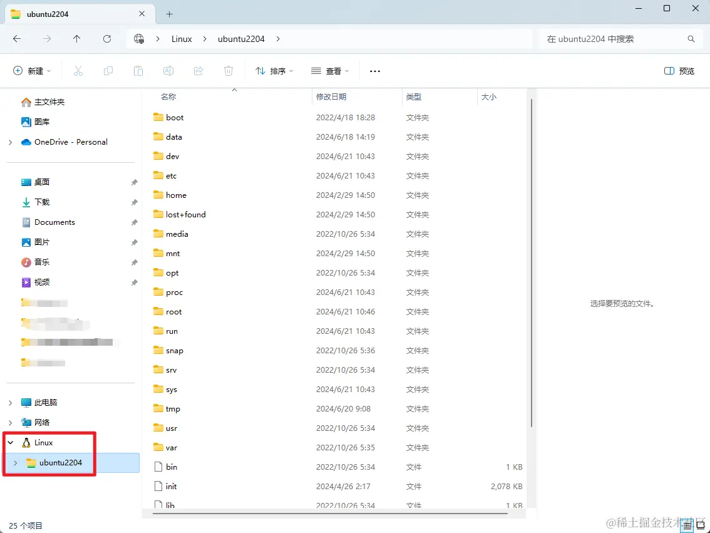Expand This PC (此电脑) node
The width and height of the screenshot is (710, 533).
click(11, 403)
